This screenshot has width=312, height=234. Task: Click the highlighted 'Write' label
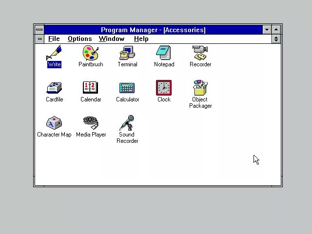54,64
